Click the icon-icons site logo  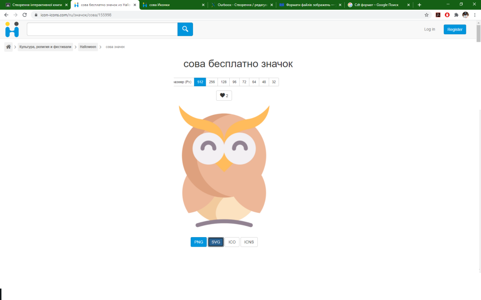coord(11,29)
